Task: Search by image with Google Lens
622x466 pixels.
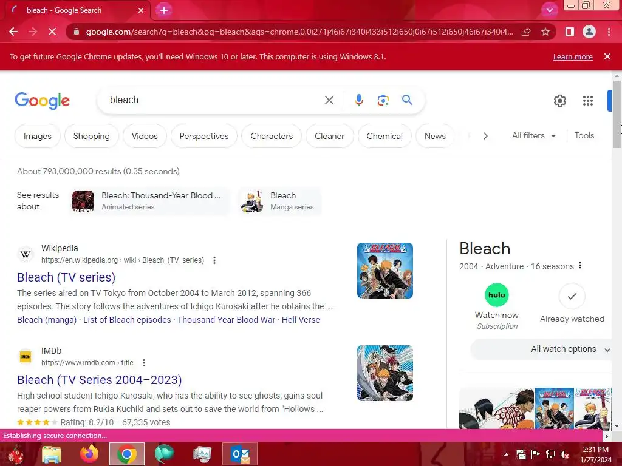Action: coord(383,100)
